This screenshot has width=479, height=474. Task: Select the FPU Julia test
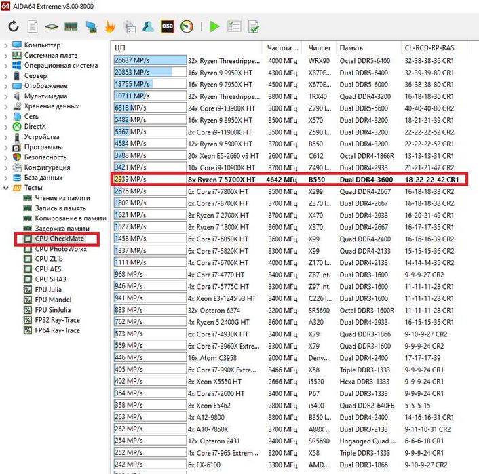[x=48, y=290]
